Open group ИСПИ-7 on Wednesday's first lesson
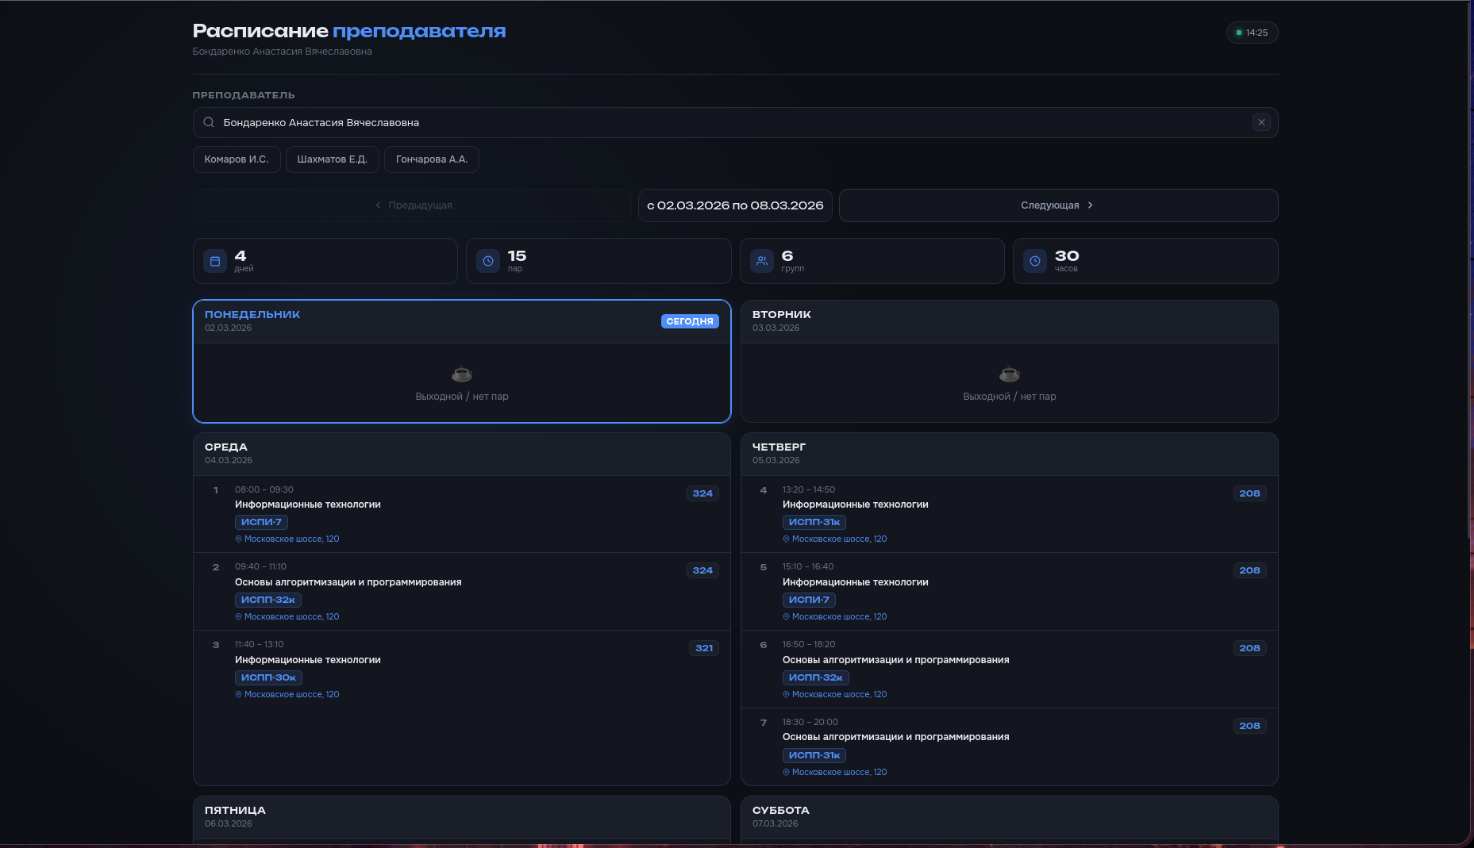 [260, 522]
